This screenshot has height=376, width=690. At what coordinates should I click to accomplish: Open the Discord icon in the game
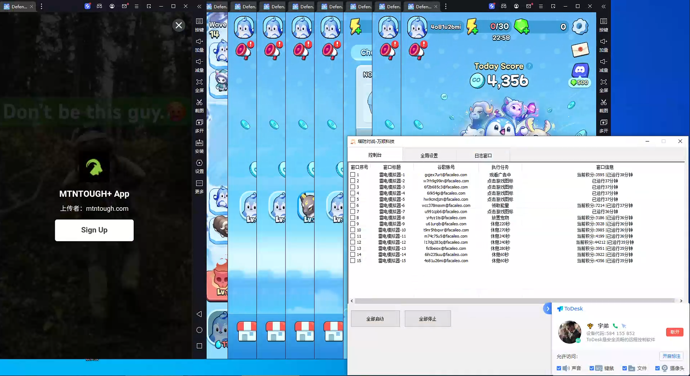pos(580,70)
